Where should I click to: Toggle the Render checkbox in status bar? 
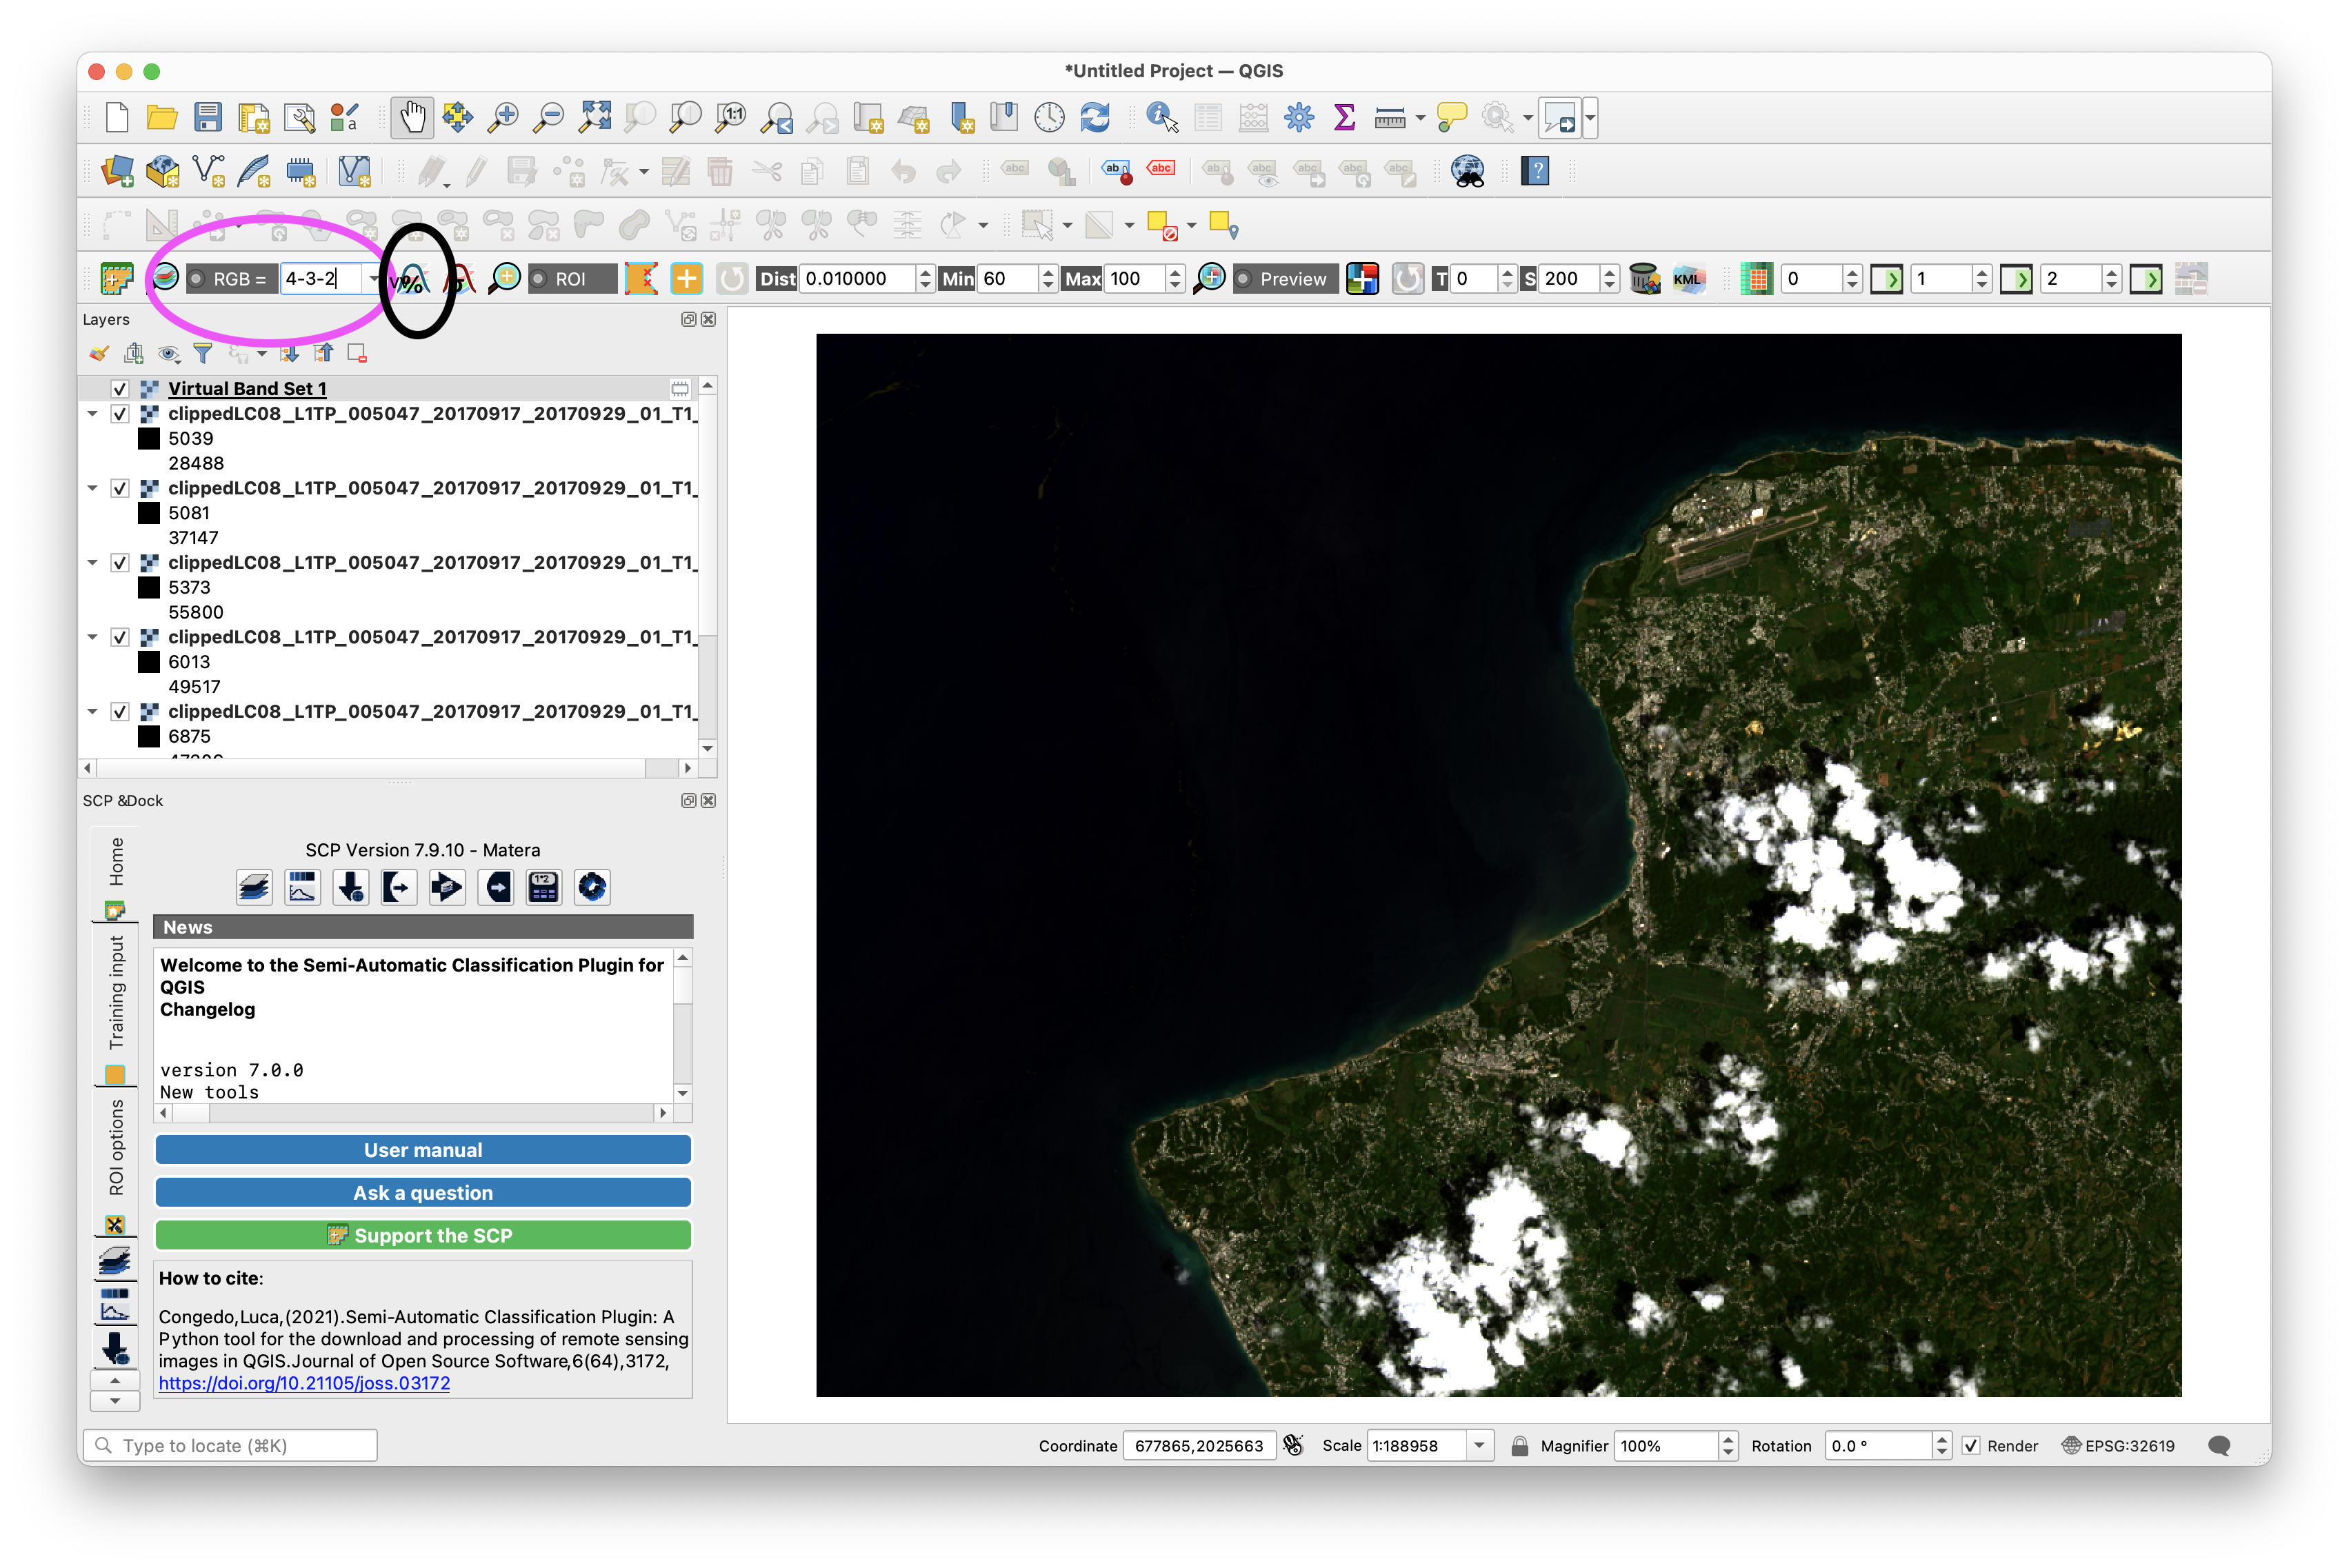pos(1970,1446)
